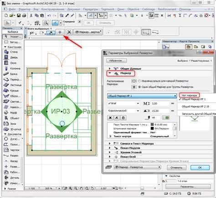Screen dimensions: 216x198
Task: Toggle italic К text style button
Action: (117, 118)
